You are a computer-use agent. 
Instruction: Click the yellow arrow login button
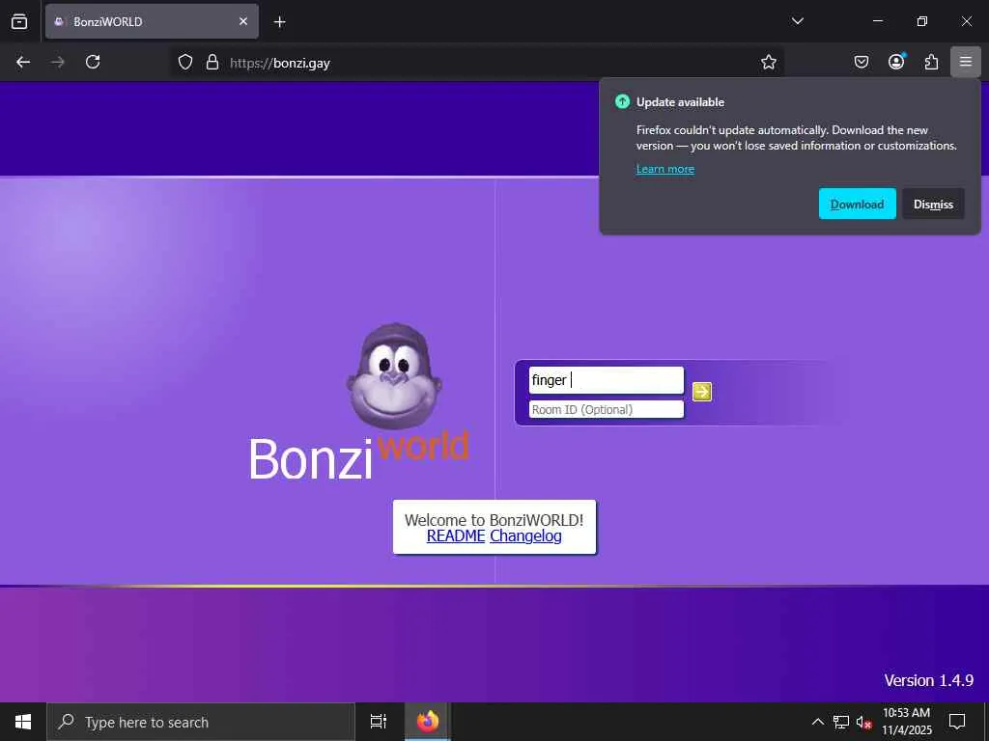coord(702,392)
